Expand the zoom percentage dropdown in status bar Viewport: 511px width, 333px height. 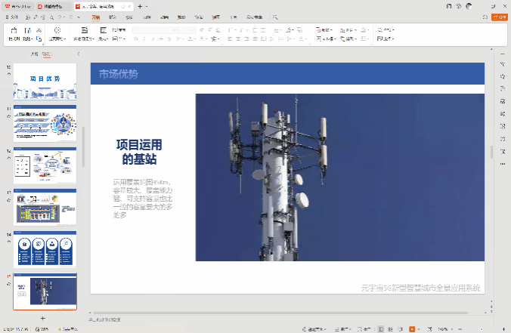click(441, 329)
